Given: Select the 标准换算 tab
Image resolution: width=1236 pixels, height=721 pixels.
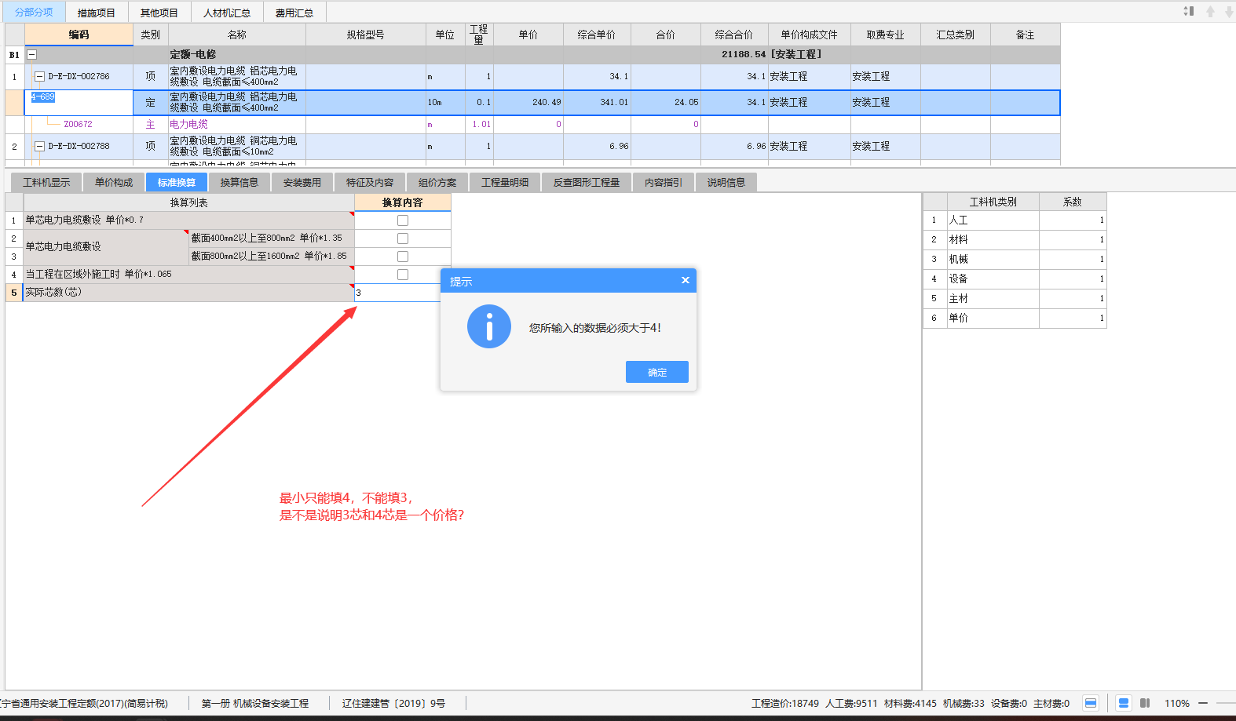Looking at the screenshot, I should point(177,182).
